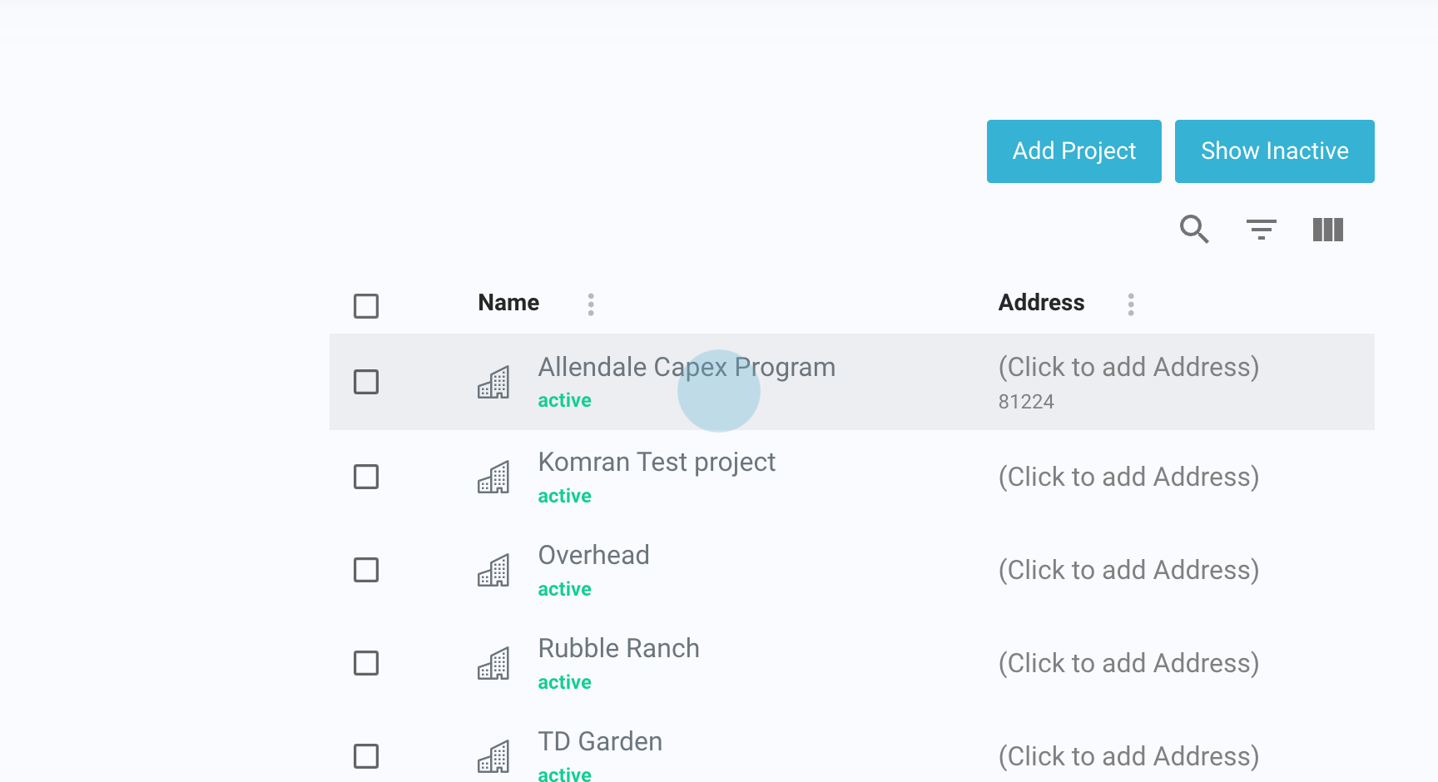Click TD Garden building icon
Screen dimensions: 1438x782
click(x=493, y=757)
